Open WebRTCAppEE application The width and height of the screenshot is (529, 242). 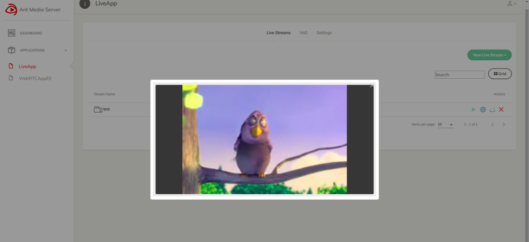pyautogui.click(x=35, y=79)
